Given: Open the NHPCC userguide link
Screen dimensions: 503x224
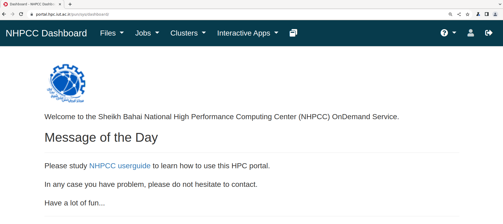Looking at the screenshot, I should 120,166.
